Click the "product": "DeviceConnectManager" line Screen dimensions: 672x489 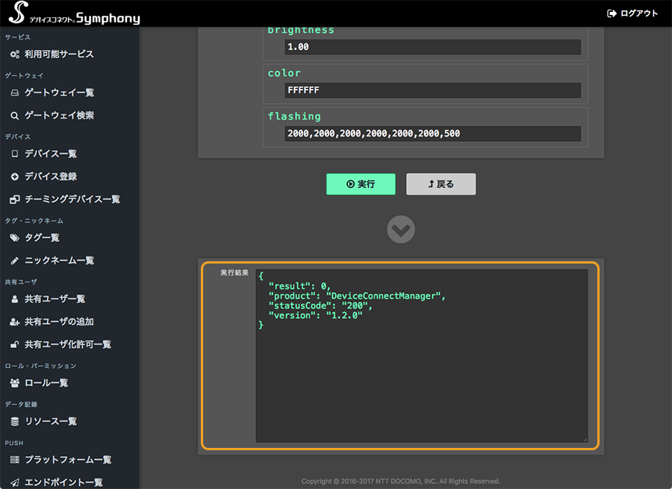357,296
